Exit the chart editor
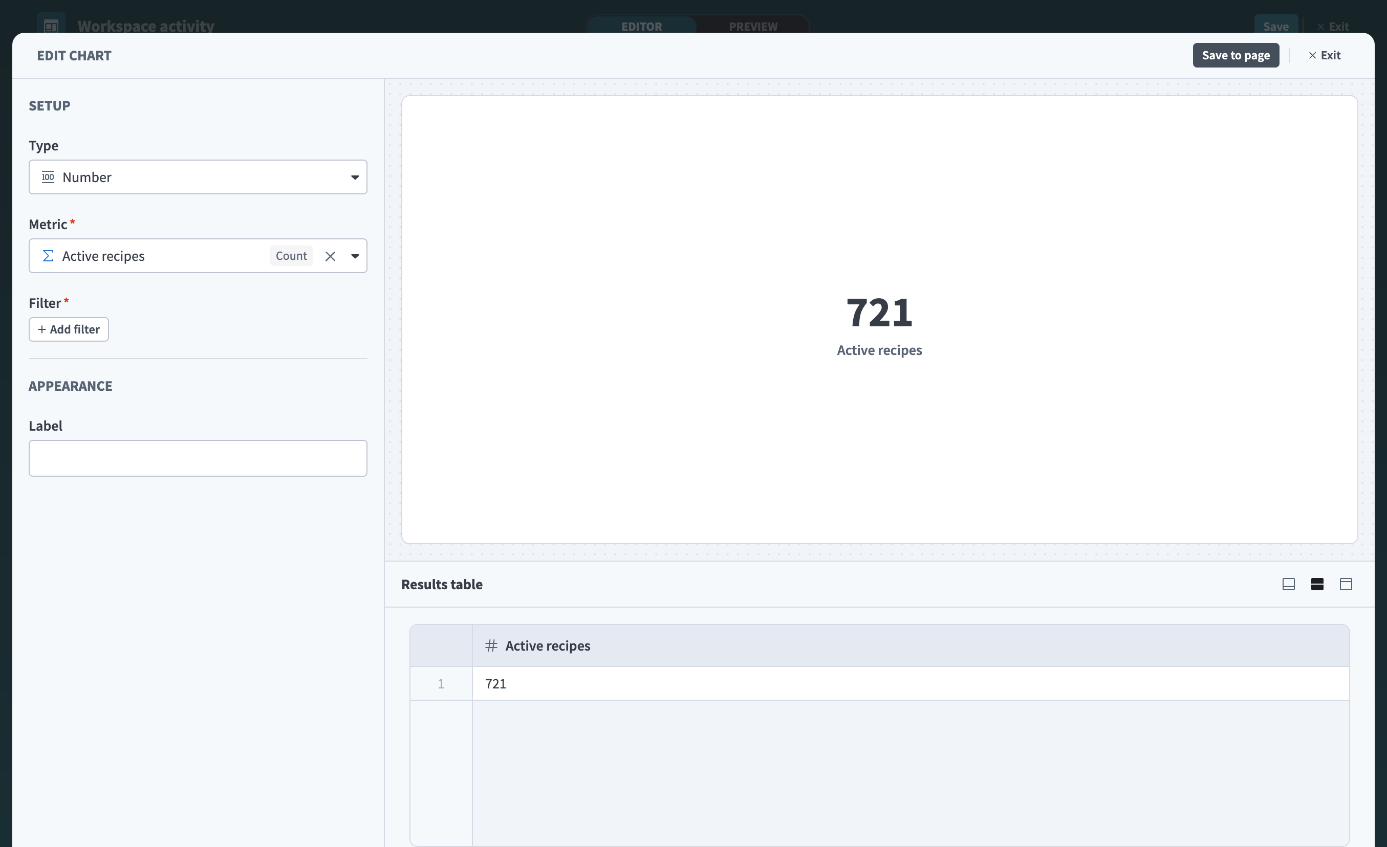Viewport: 1387px width, 847px height. (1324, 55)
